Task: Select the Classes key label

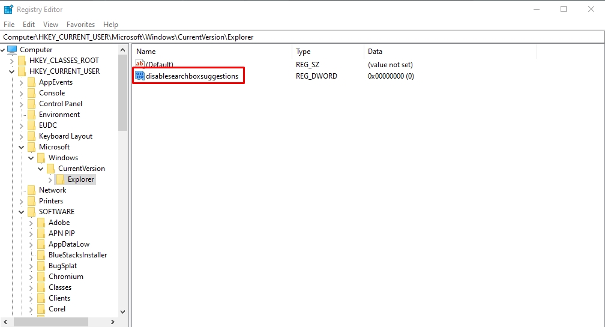Action: (60, 287)
